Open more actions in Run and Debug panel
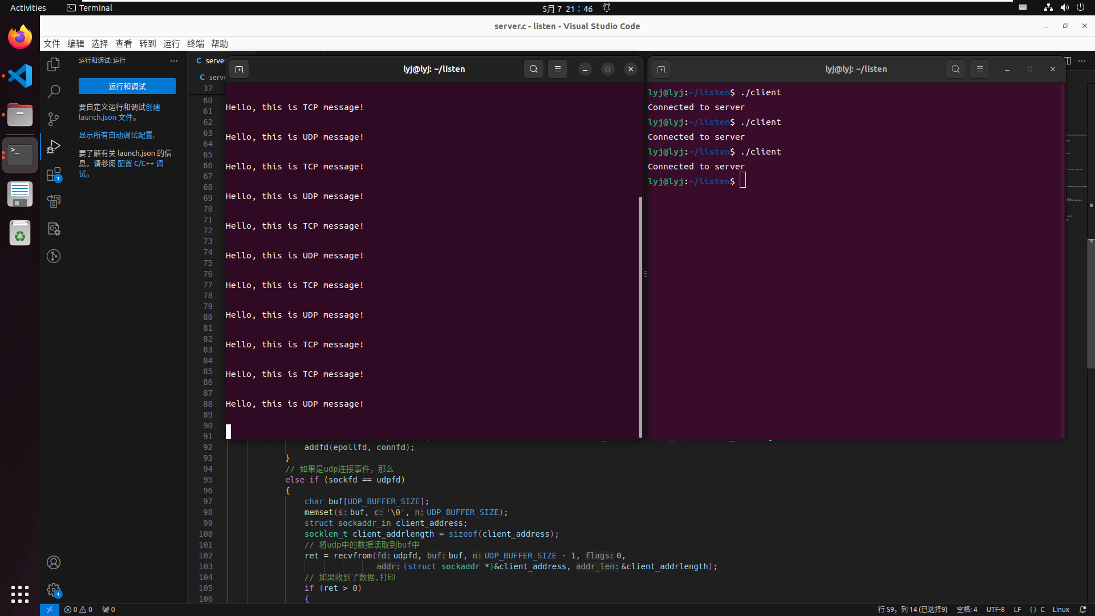The image size is (1095, 616). point(174,60)
